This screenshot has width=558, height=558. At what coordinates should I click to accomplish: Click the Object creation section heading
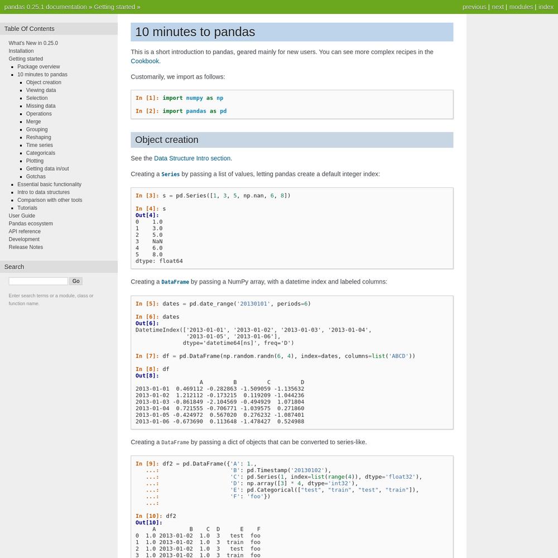pos(166,139)
